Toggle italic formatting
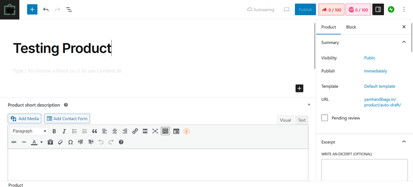The height and width of the screenshot is (187, 413). 64,131
